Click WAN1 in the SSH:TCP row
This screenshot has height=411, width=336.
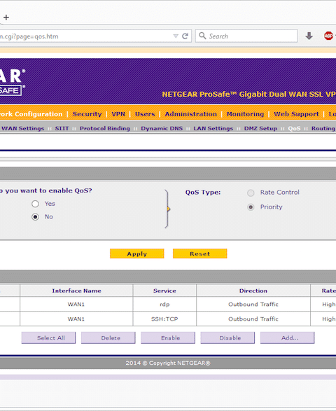pos(76,319)
